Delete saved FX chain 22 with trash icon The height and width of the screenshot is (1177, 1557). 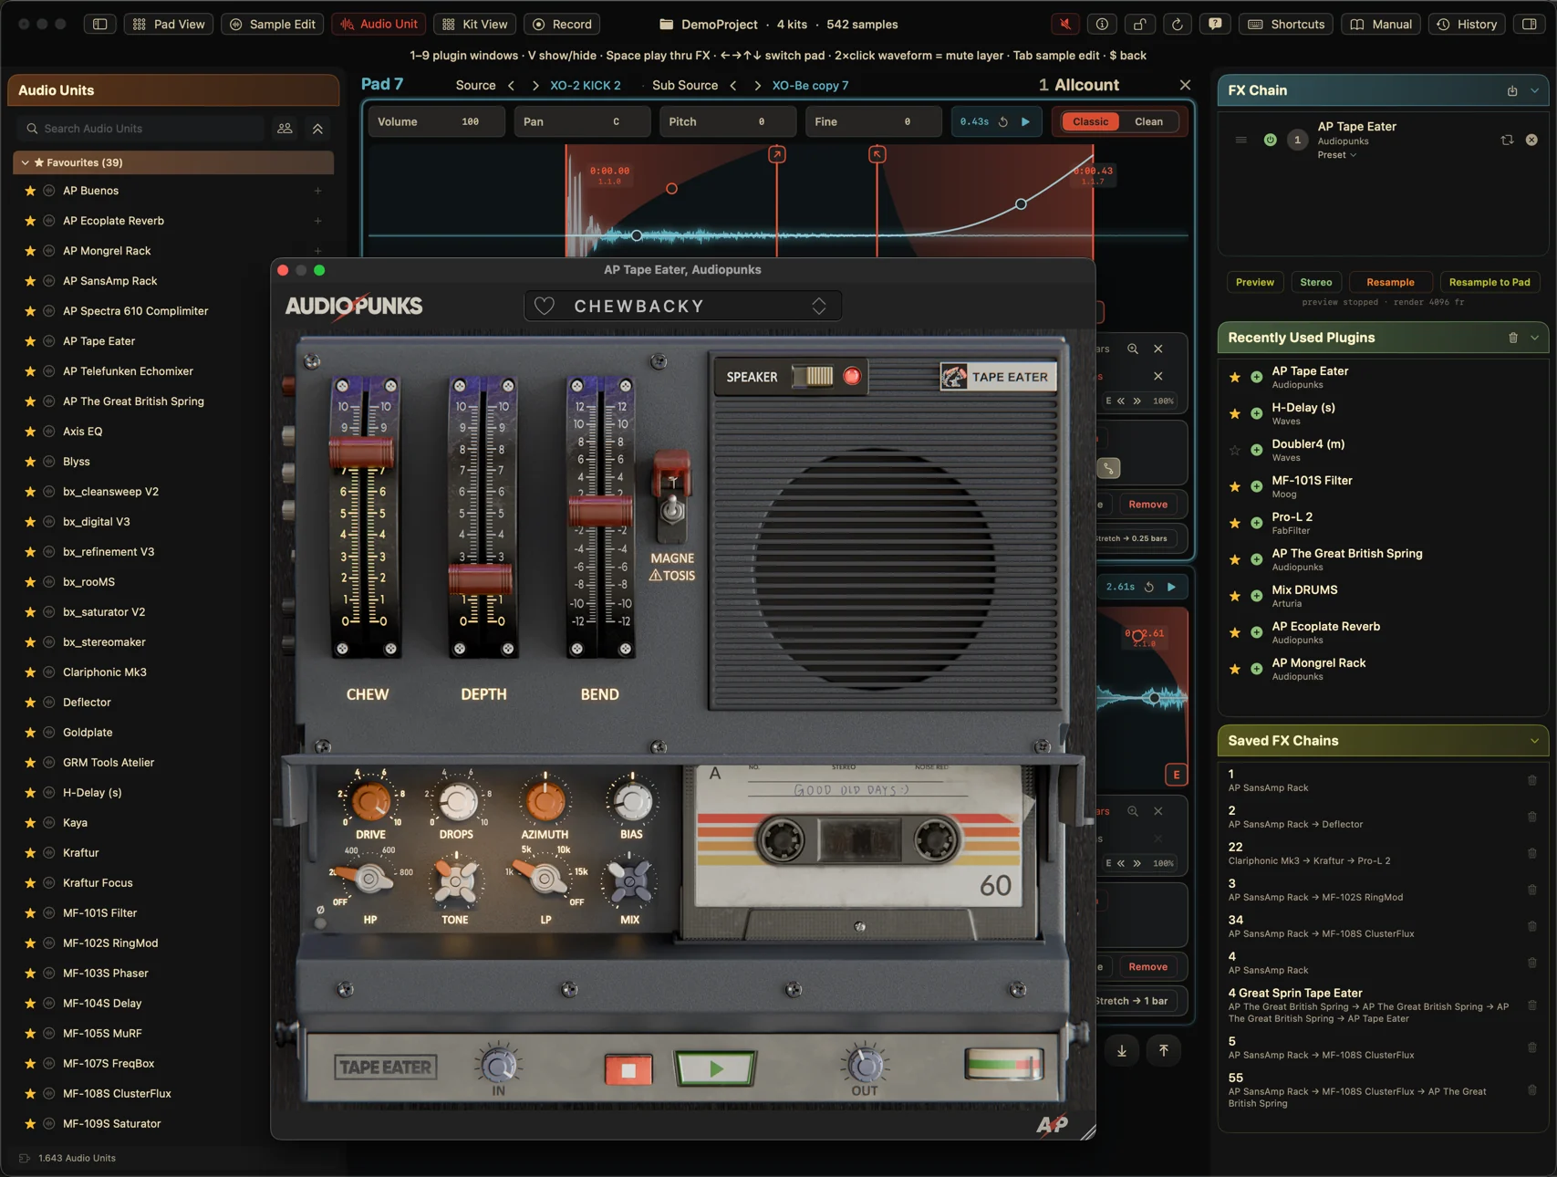1532,853
